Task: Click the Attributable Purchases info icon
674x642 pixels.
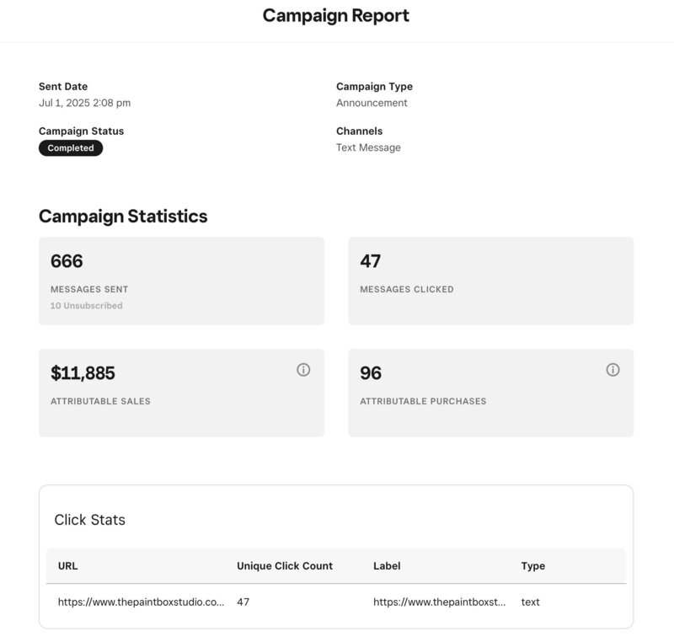Action: 612,370
